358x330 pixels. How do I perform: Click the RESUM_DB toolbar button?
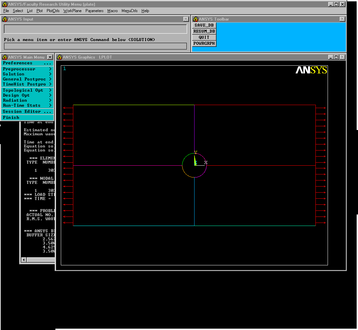click(x=204, y=31)
